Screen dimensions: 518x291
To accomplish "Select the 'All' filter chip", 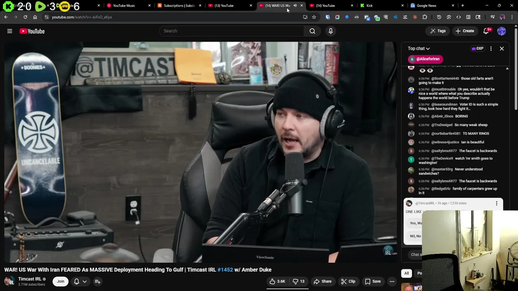I will pos(406,273).
